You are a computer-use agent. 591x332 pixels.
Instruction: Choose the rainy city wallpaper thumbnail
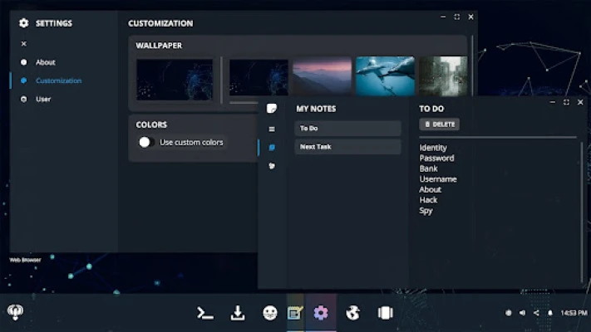coord(443,76)
